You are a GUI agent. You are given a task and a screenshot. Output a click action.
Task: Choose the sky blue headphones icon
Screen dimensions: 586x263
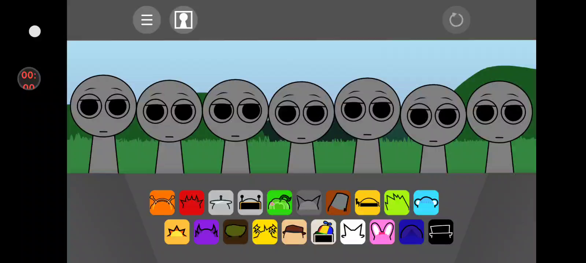pyautogui.click(x=426, y=203)
